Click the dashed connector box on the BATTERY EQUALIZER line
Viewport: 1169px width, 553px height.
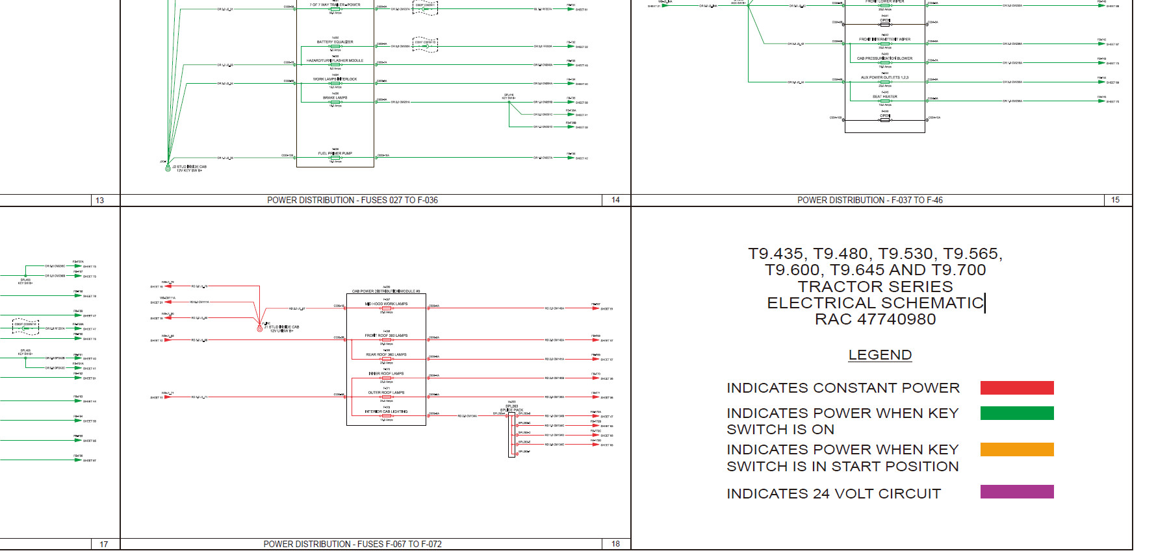click(x=425, y=45)
